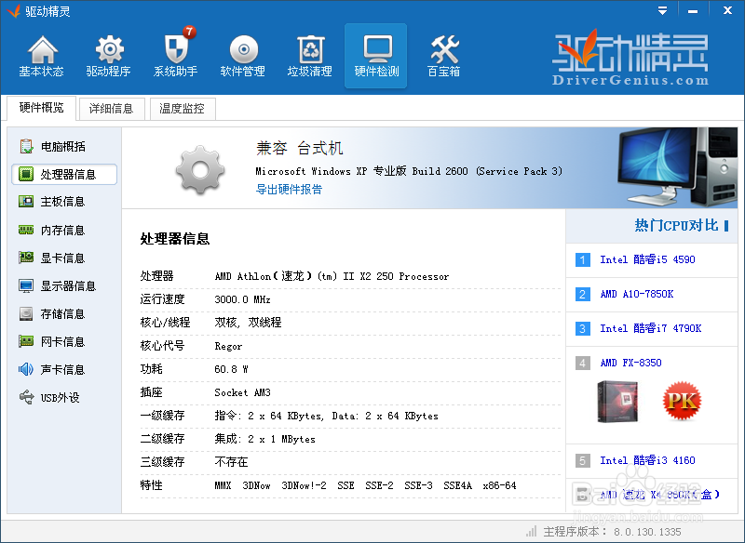The height and width of the screenshot is (543, 745).
Task: Open AMD FX-8350 comparison link
Action: (x=630, y=363)
